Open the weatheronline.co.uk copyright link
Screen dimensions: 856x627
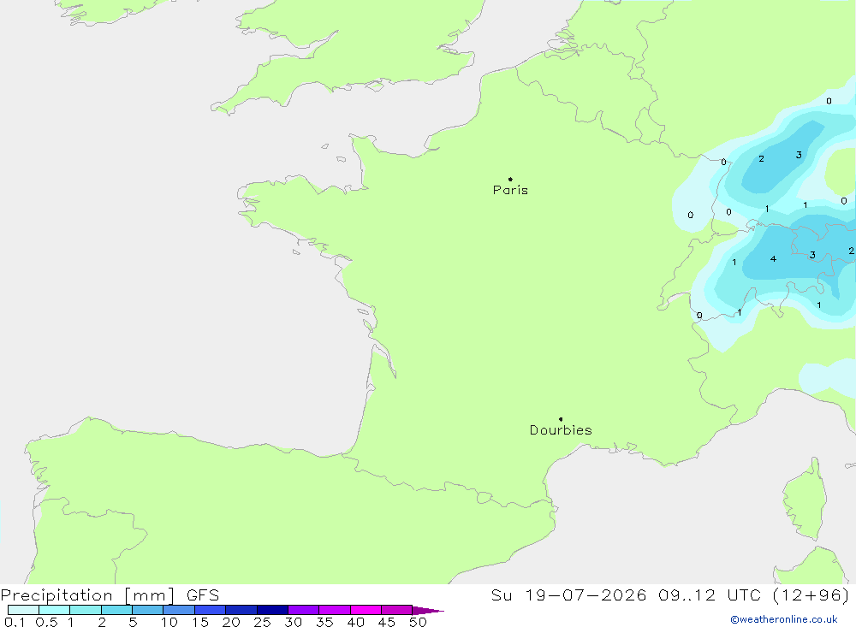pyautogui.click(x=784, y=619)
